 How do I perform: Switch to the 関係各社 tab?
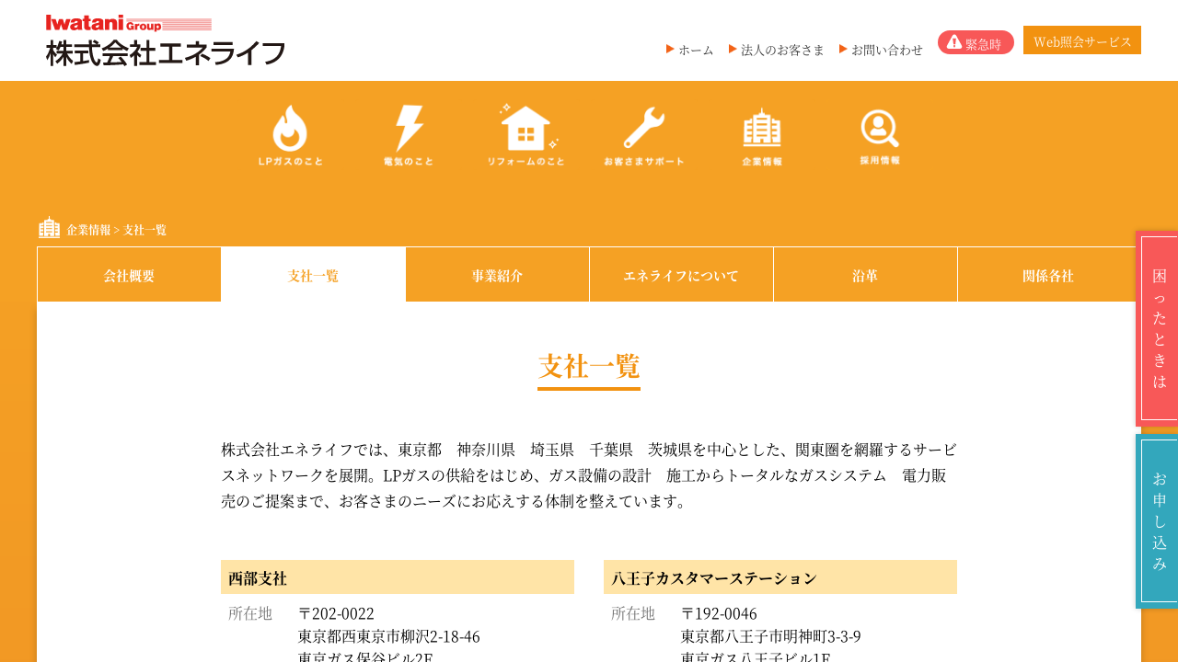click(x=1047, y=275)
